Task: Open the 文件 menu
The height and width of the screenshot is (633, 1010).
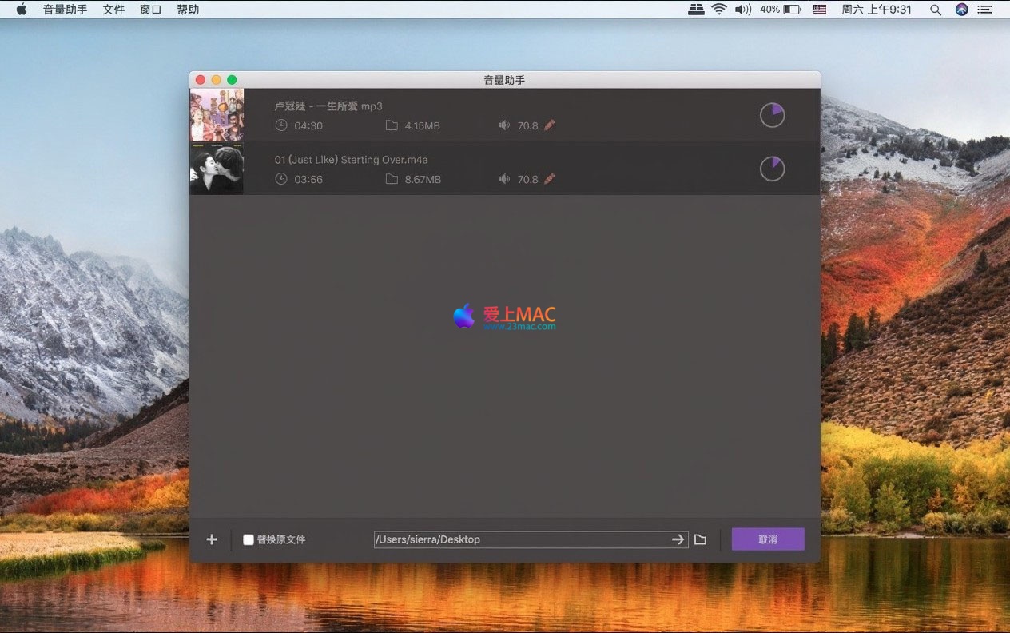Action: pos(113,10)
